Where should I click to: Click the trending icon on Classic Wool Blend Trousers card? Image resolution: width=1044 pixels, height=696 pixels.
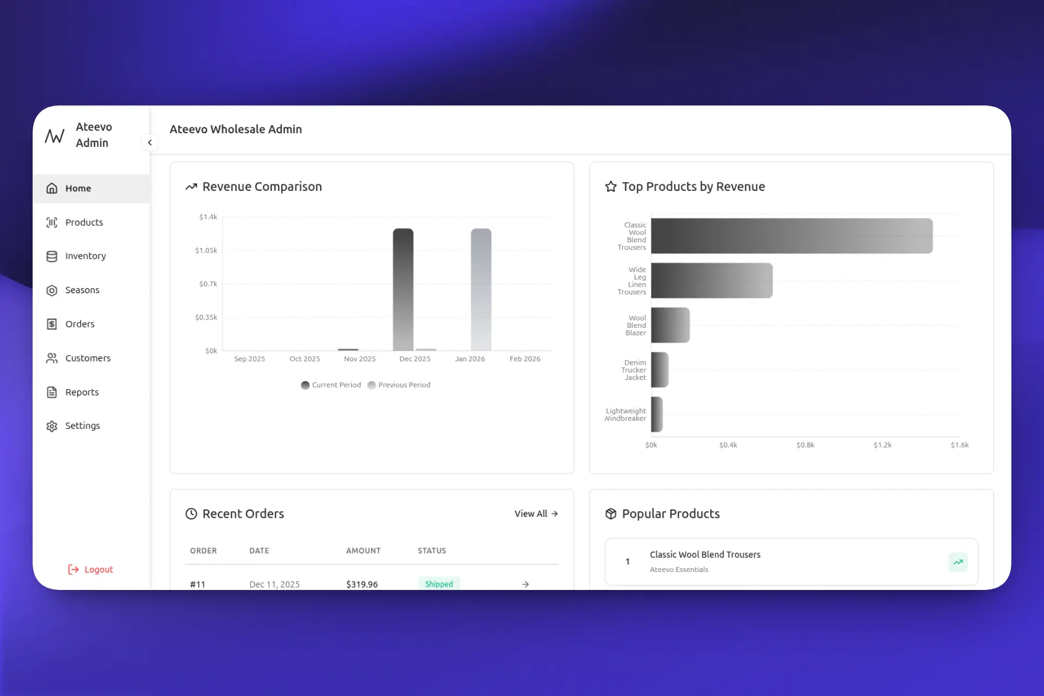tap(958, 562)
